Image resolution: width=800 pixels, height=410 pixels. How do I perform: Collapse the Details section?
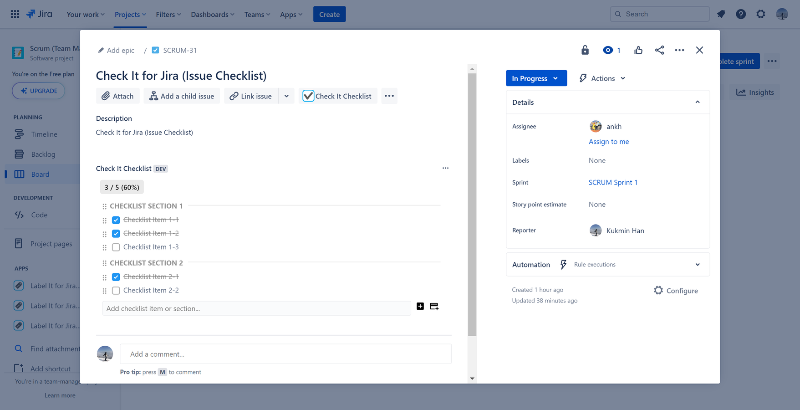coord(697,102)
